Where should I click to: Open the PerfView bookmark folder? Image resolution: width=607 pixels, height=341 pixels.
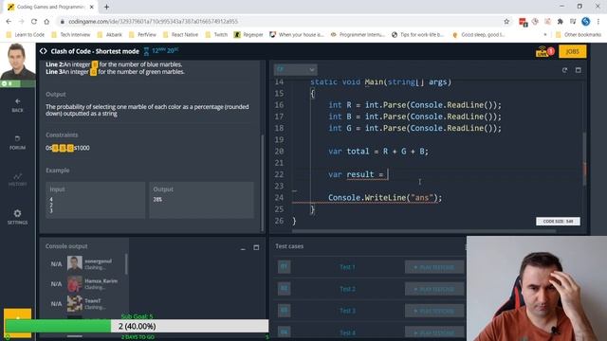point(142,35)
